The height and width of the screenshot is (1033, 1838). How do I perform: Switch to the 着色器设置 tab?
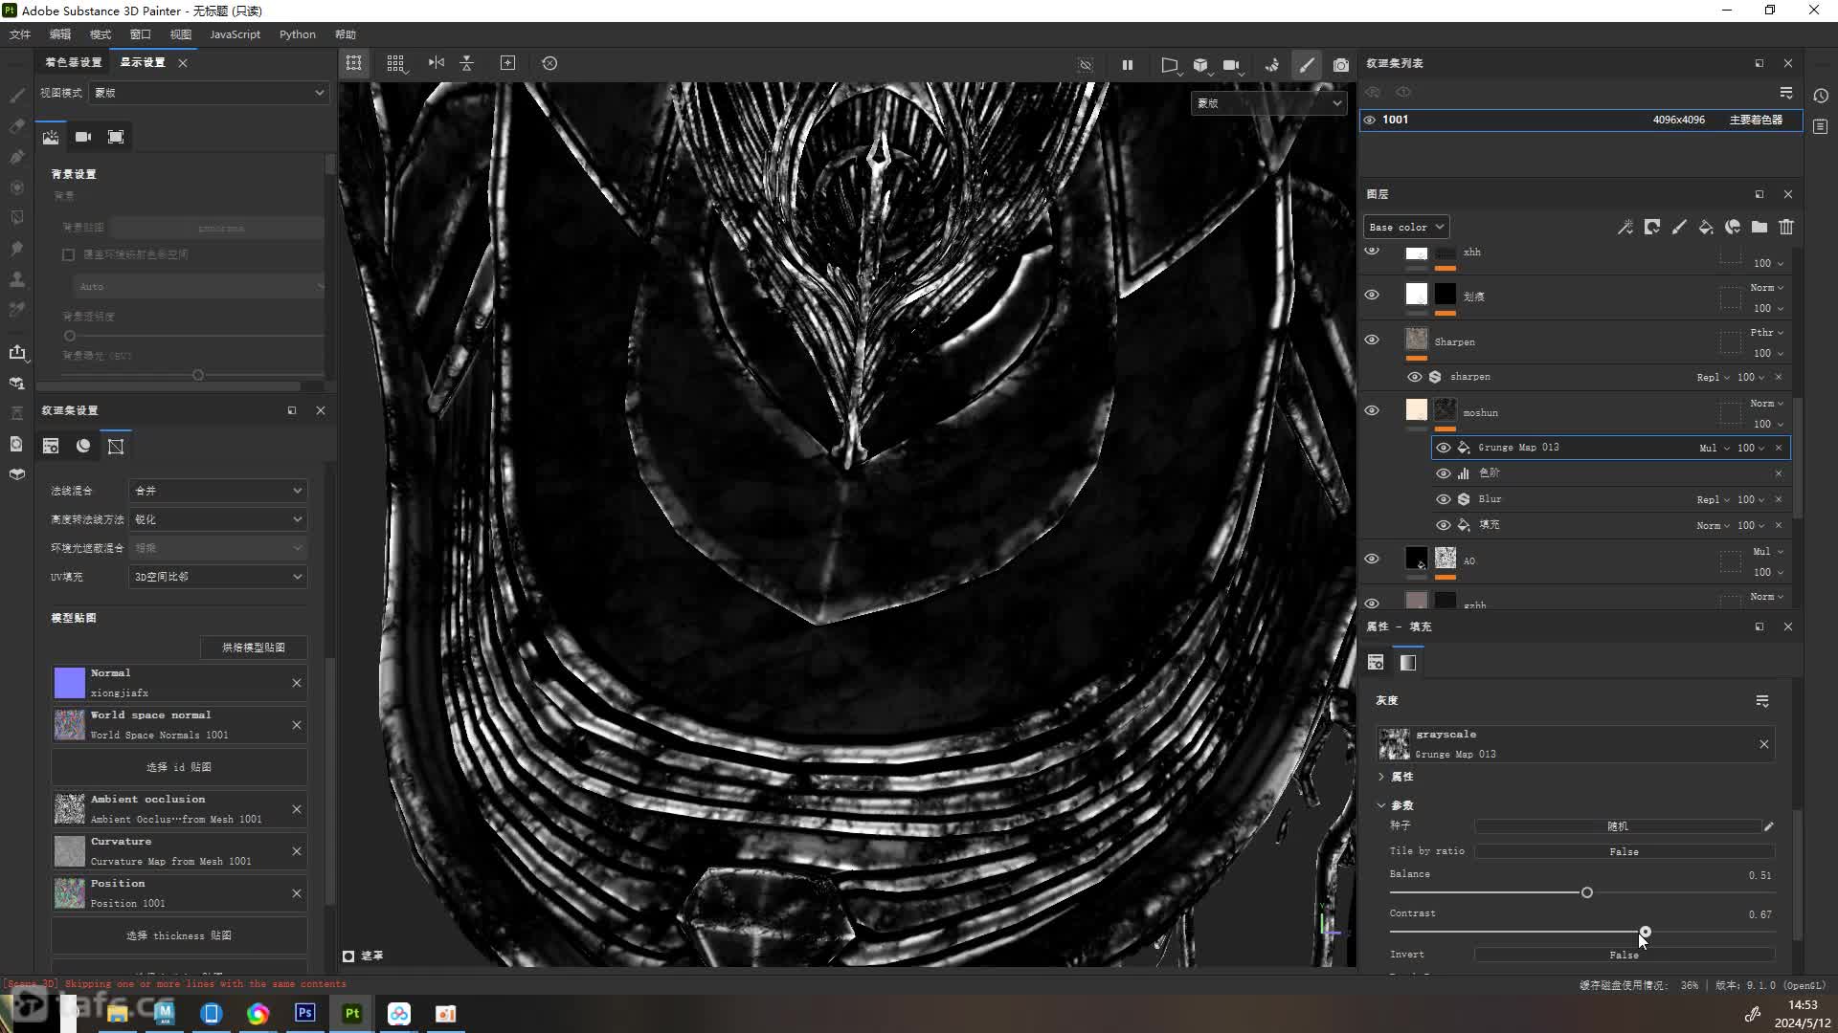coord(74,62)
